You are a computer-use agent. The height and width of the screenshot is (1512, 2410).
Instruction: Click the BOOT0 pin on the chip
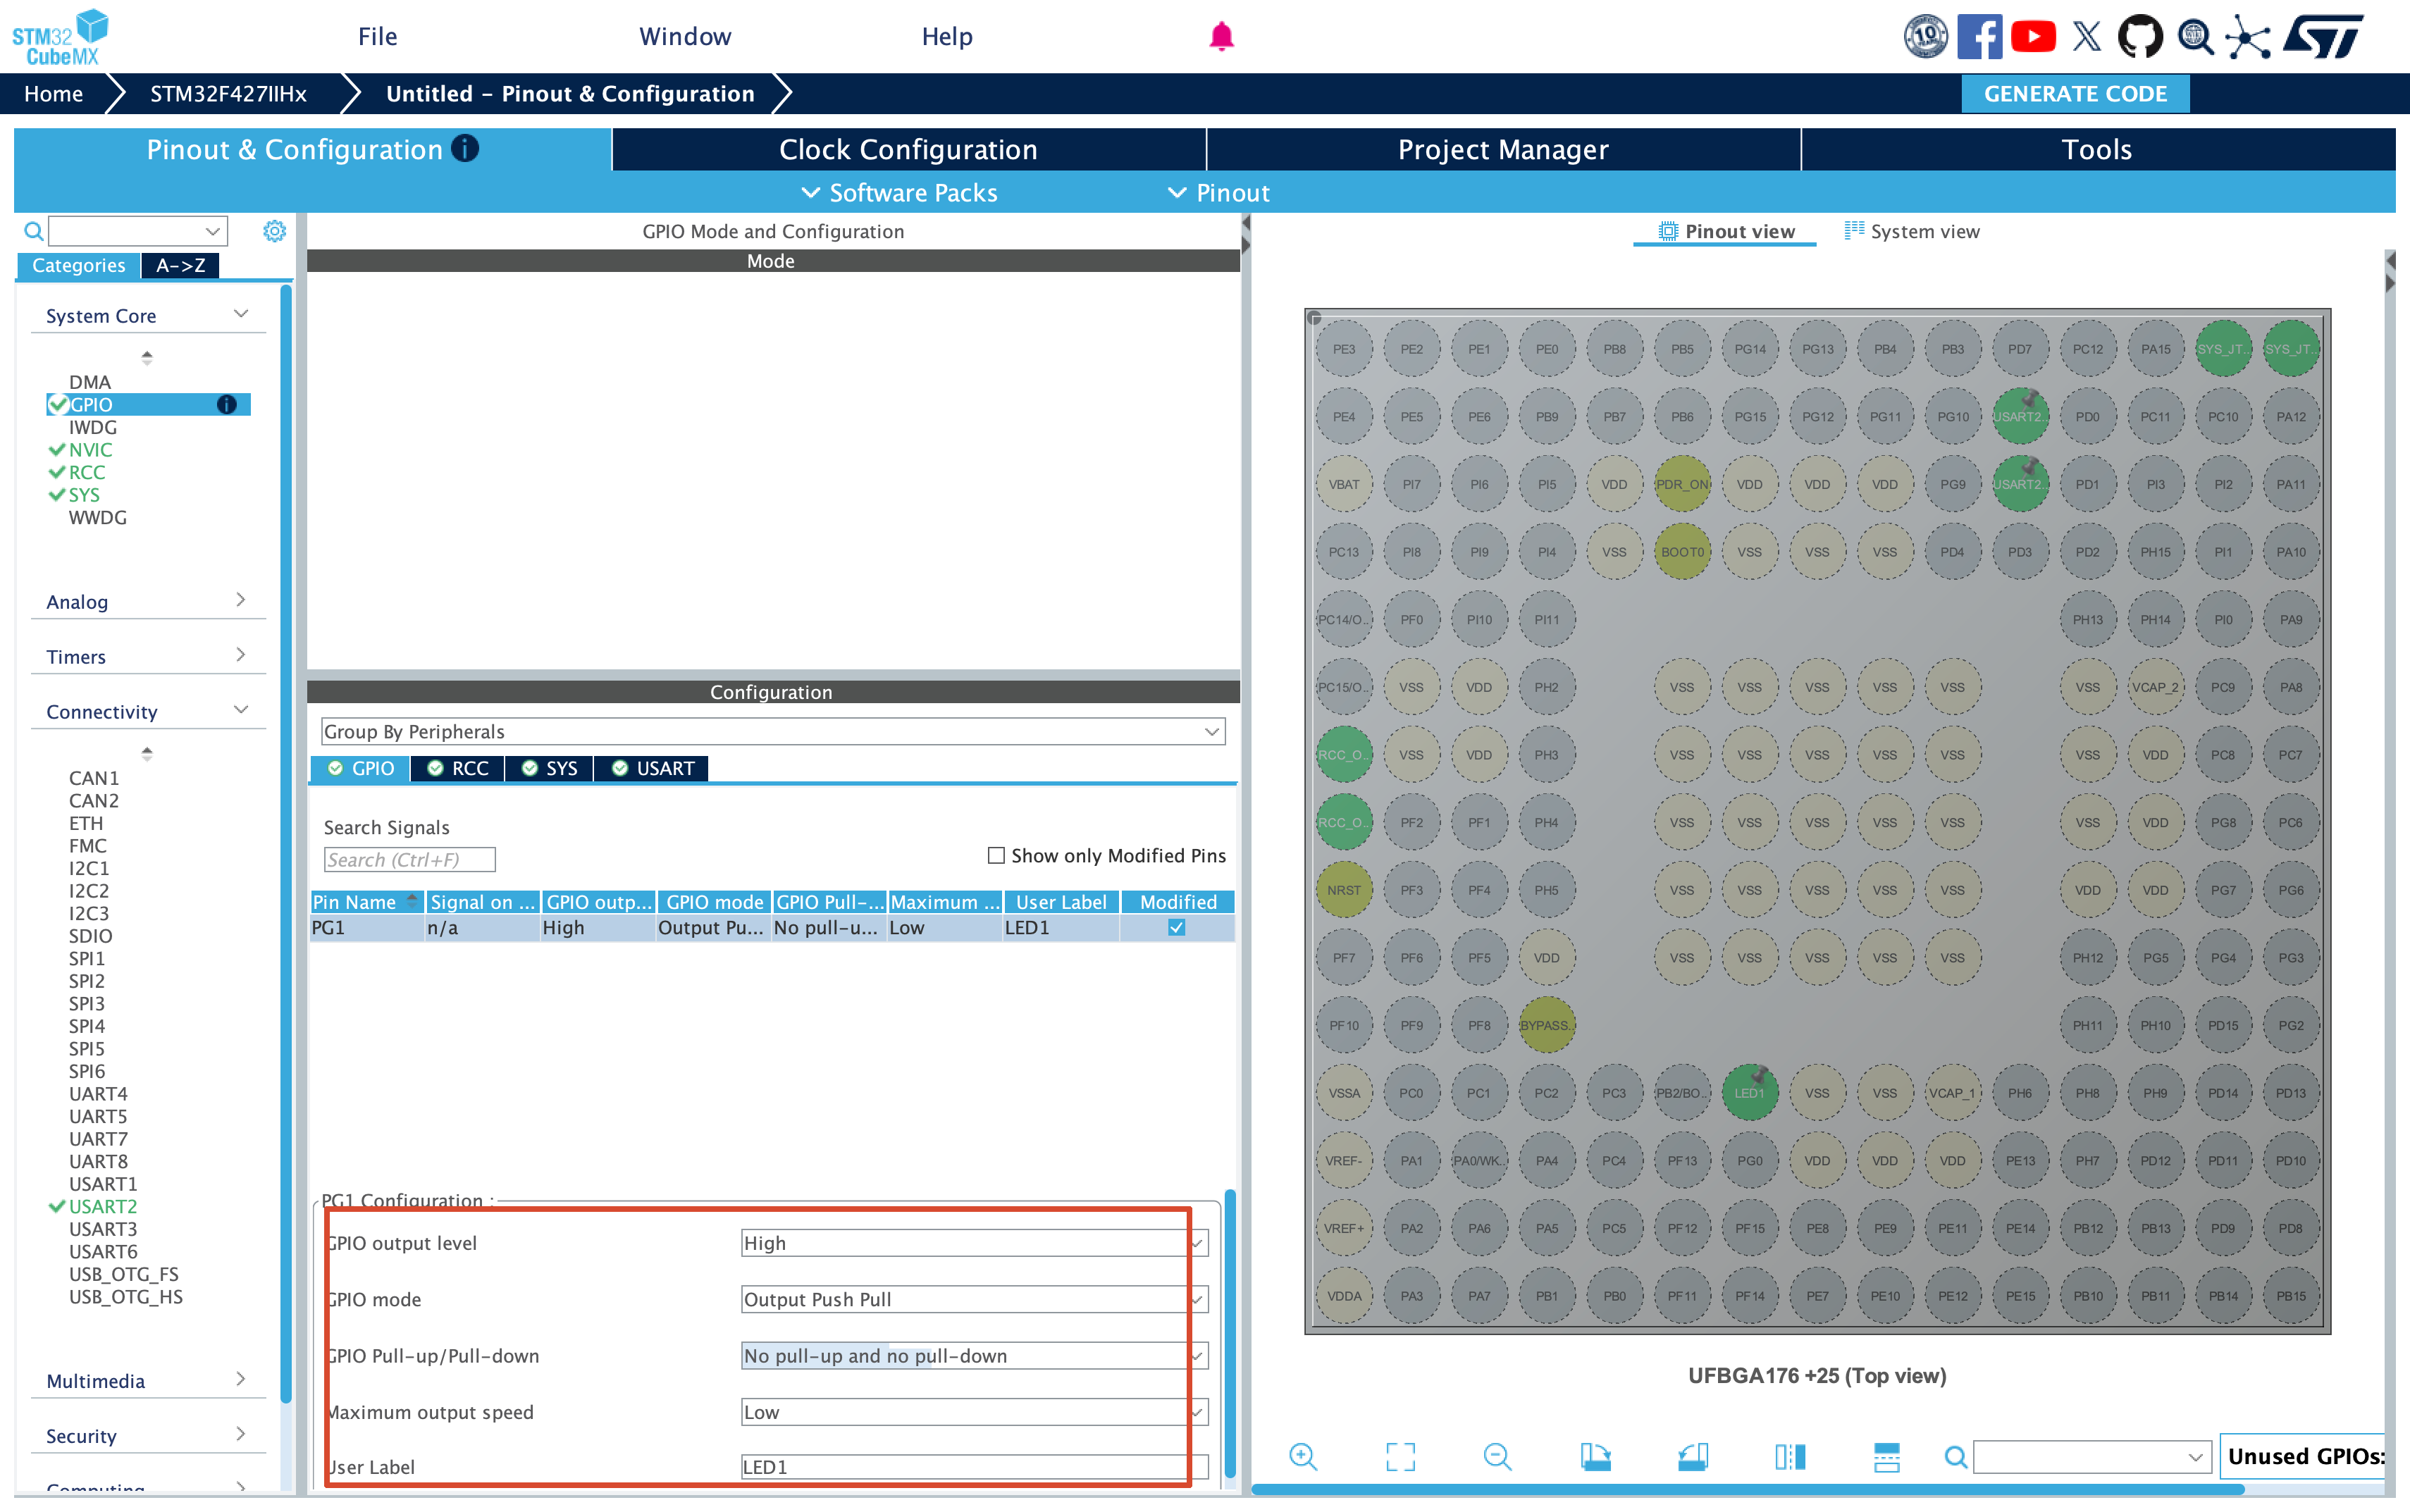click(x=1682, y=551)
